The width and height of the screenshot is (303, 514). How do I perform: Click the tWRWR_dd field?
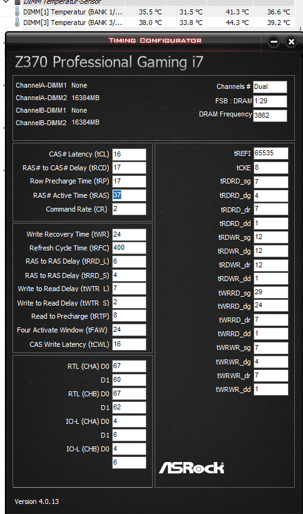pyautogui.click(x=271, y=389)
